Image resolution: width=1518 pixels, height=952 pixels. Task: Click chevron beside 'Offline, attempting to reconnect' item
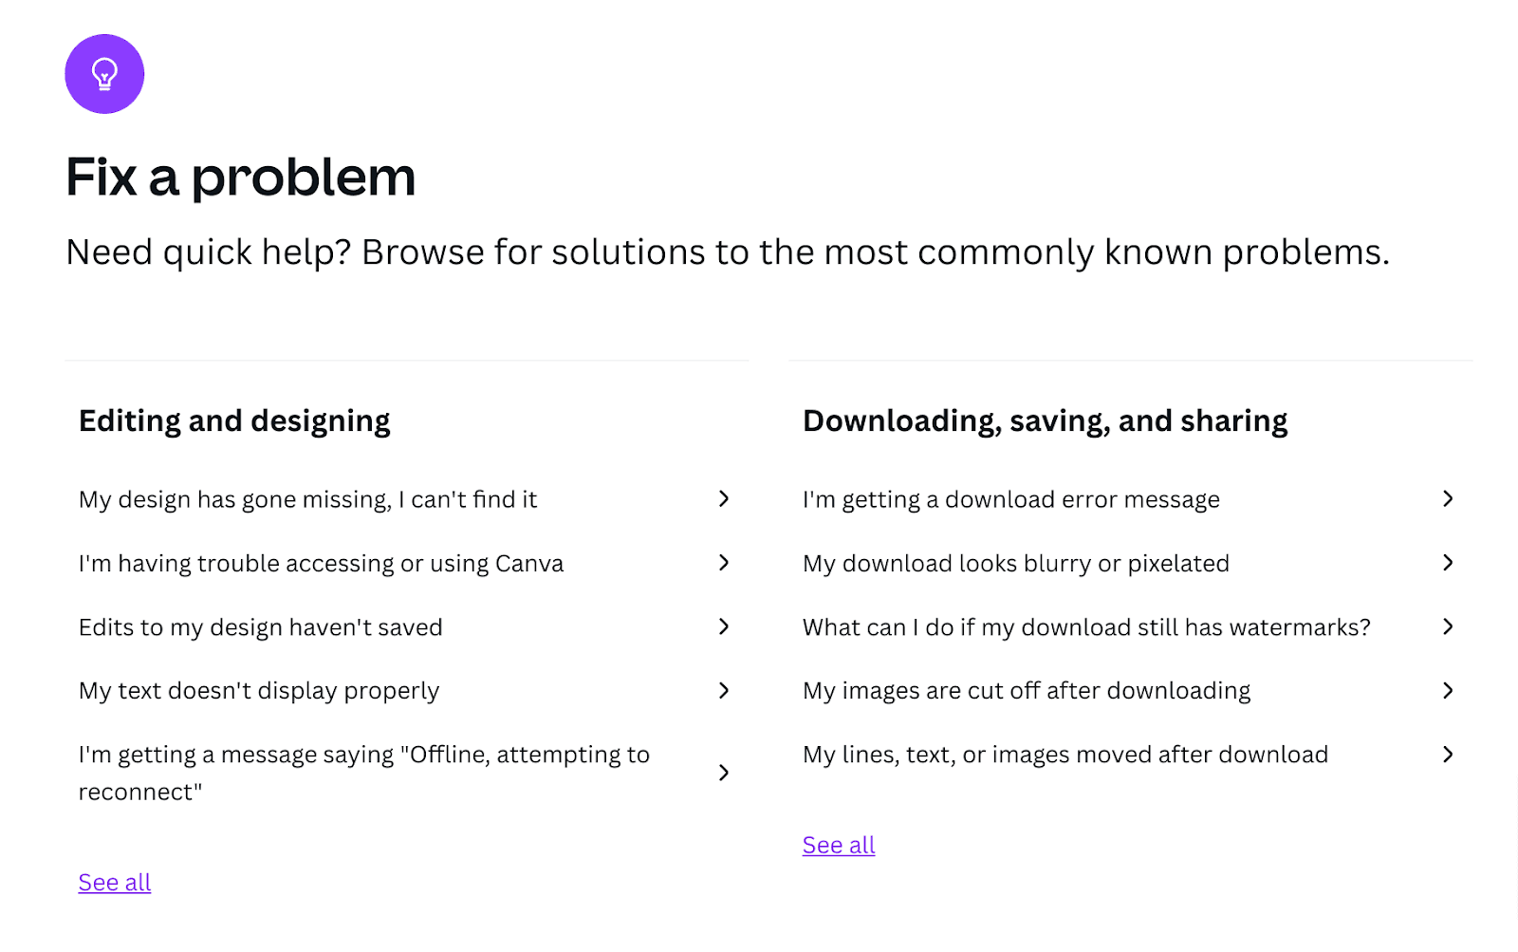724,773
